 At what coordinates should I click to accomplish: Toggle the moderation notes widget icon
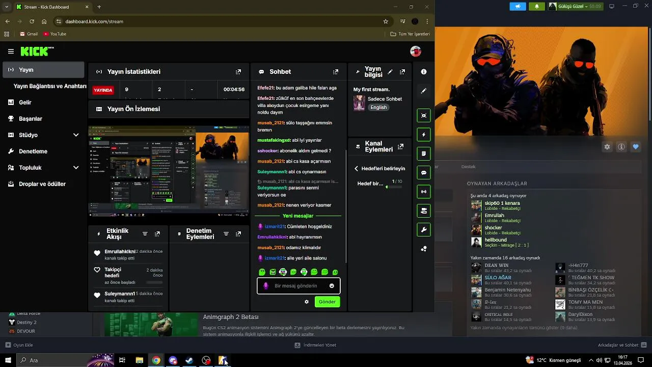(x=423, y=153)
